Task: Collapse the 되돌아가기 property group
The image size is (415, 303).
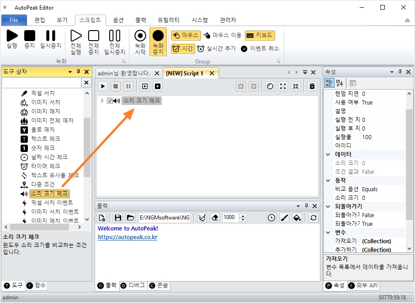Action: 328,207
